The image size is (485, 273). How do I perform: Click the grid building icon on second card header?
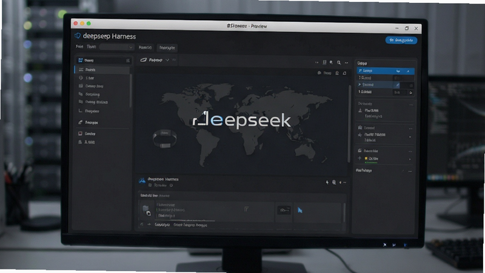click(360, 127)
